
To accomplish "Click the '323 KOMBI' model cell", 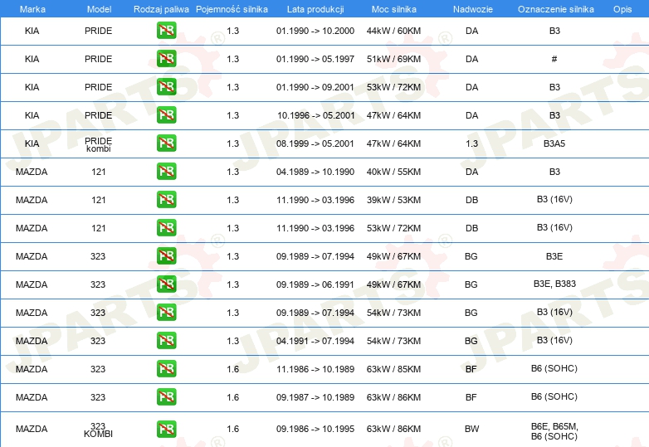I will click(x=98, y=430).
